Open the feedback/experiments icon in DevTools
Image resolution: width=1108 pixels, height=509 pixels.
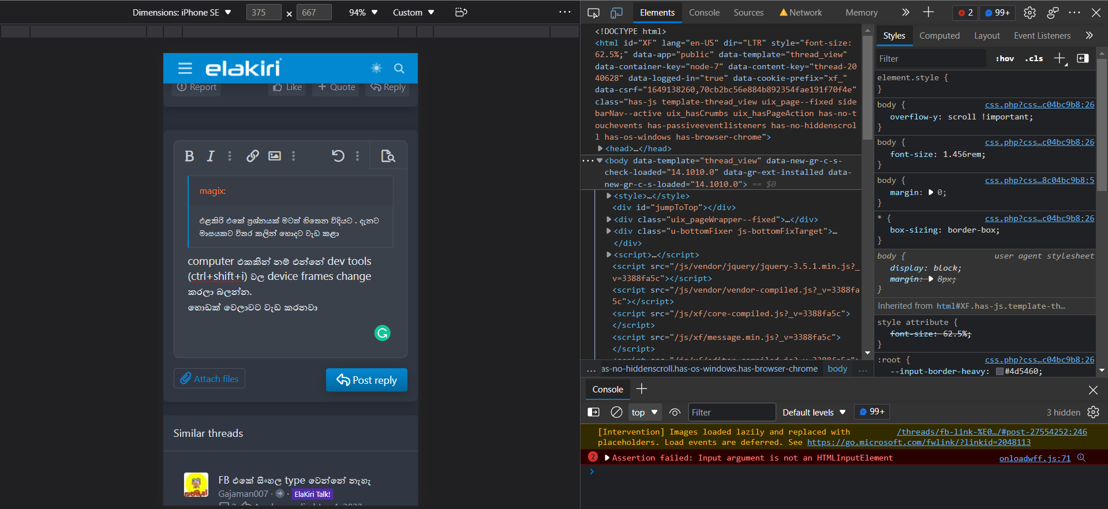tap(1053, 13)
